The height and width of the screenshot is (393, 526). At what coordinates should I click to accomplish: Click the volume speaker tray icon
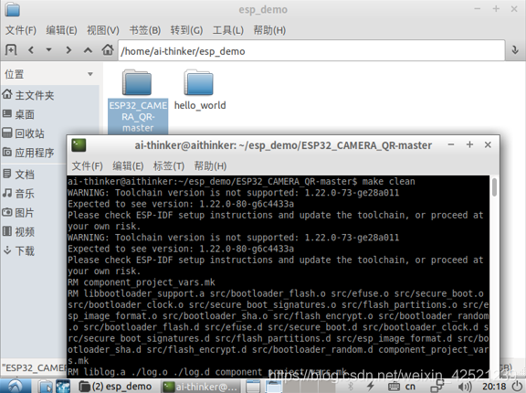(x=465, y=387)
